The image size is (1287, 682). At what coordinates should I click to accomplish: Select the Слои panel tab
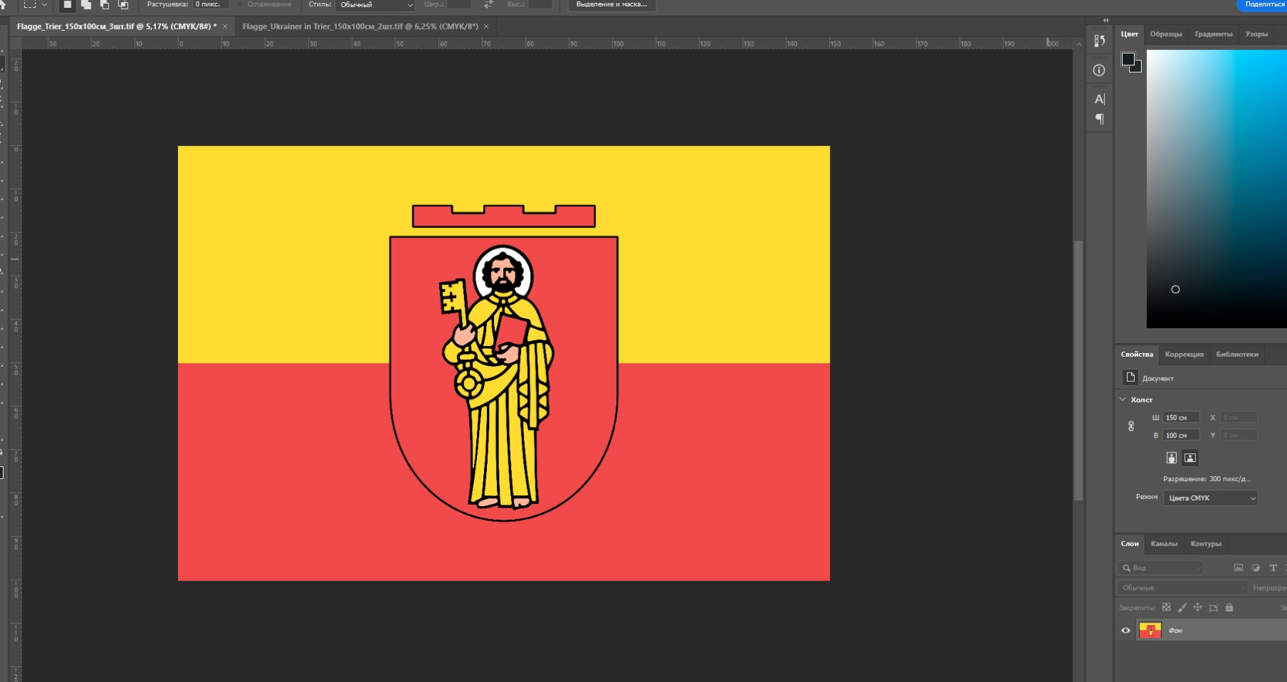(1130, 544)
